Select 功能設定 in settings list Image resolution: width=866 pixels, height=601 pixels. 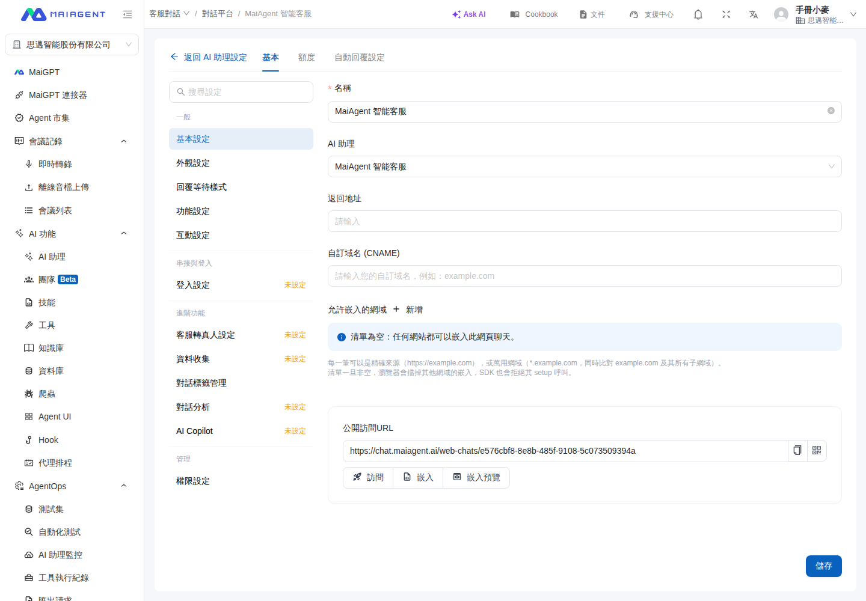(241, 211)
